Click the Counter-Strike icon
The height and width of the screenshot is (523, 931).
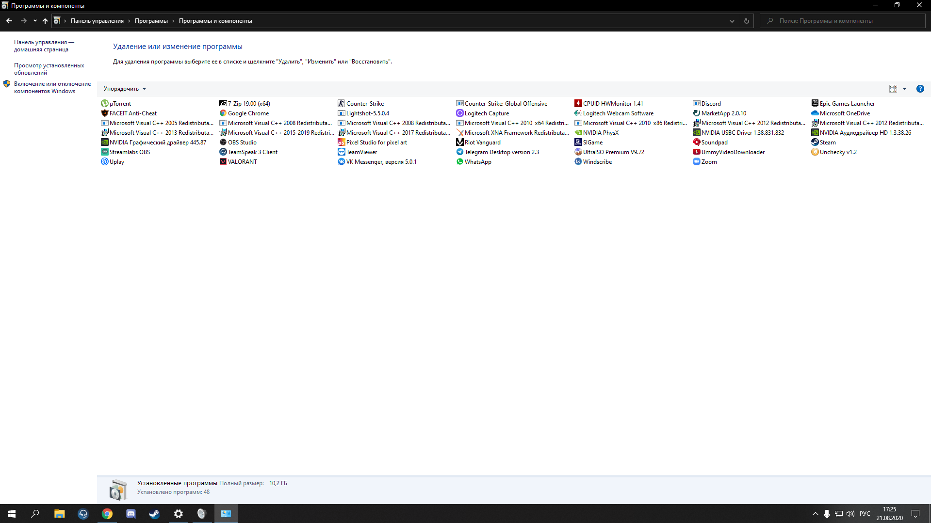341,104
